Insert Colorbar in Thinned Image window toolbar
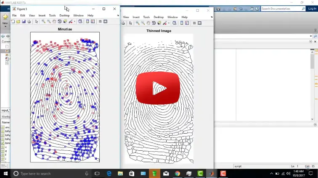Viewport: 318px width, 178px height. [182, 23]
